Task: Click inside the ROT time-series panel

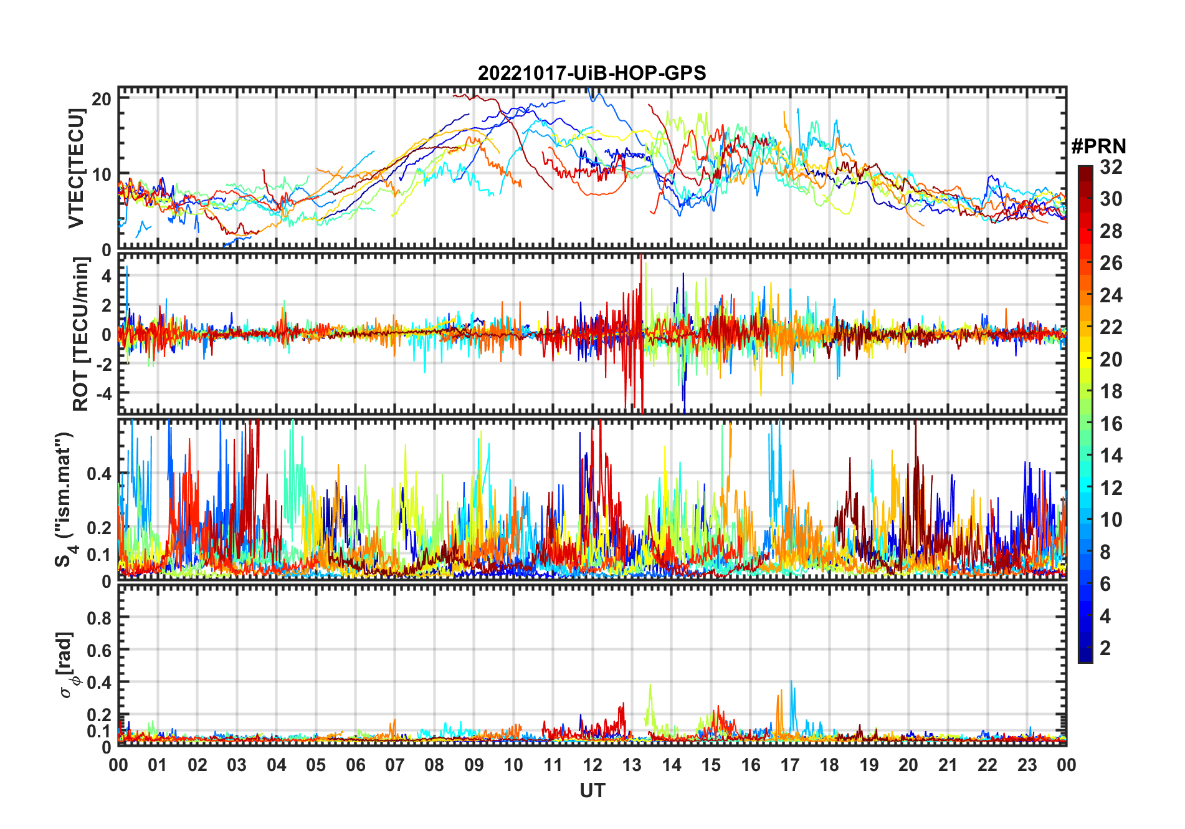Action: [x=592, y=333]
